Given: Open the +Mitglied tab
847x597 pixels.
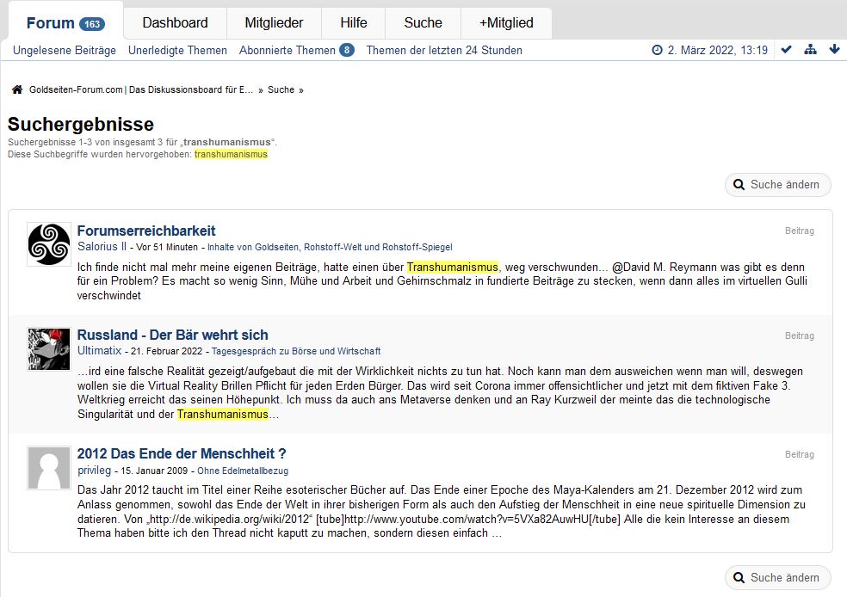Looking at the screenshot, I should pos(506,23).
